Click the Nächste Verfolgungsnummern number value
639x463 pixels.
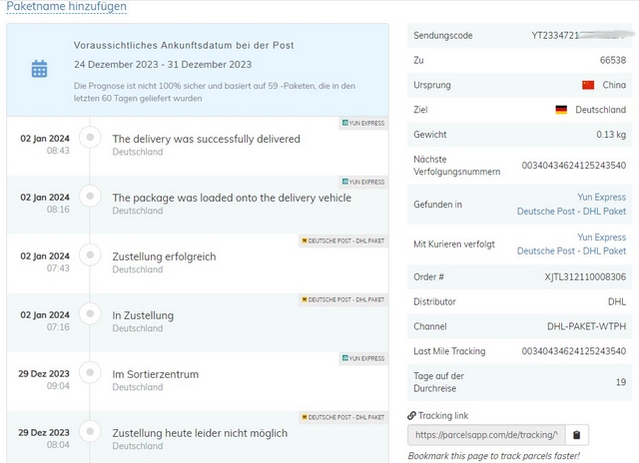(x=574, y=166)
